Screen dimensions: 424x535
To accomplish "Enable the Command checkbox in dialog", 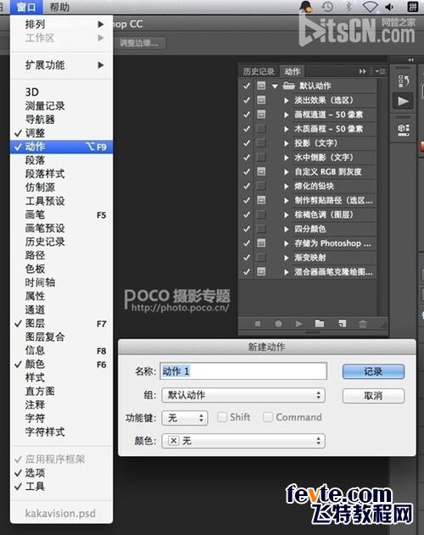I will coord(268,417).
